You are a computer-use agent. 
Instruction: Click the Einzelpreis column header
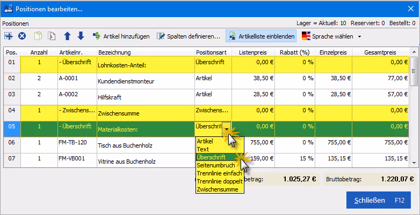(x=334, y=52)
